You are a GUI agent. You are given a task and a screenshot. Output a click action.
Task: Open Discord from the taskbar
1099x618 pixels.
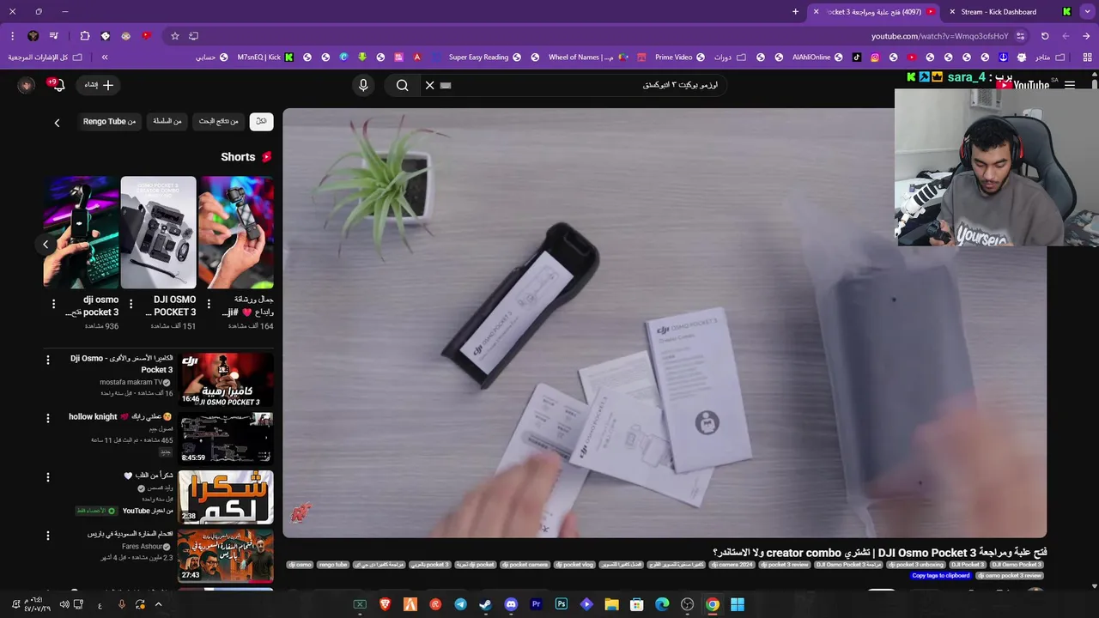(x=511, y=604)
